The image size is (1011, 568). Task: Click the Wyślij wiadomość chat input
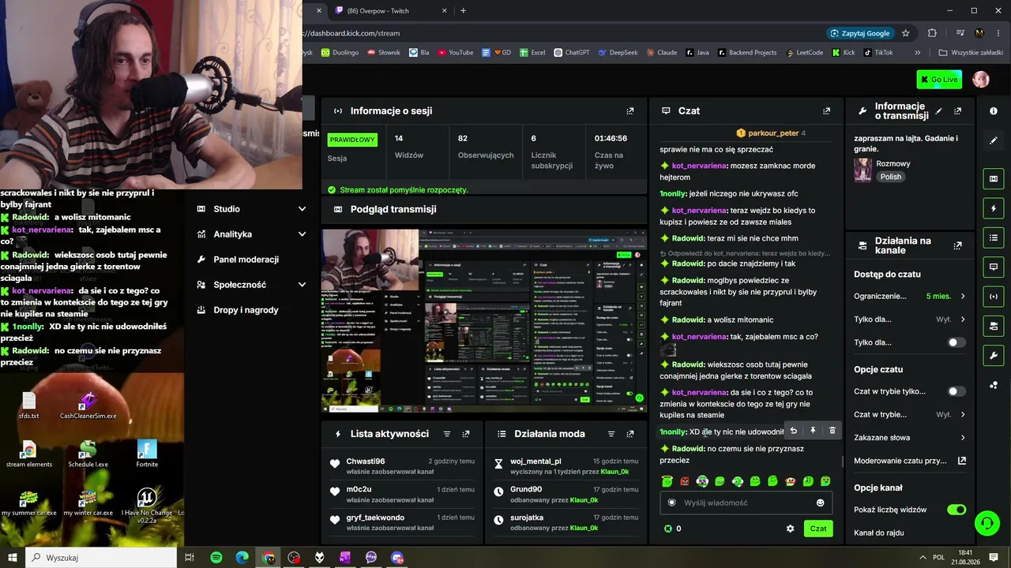point(746,503)
